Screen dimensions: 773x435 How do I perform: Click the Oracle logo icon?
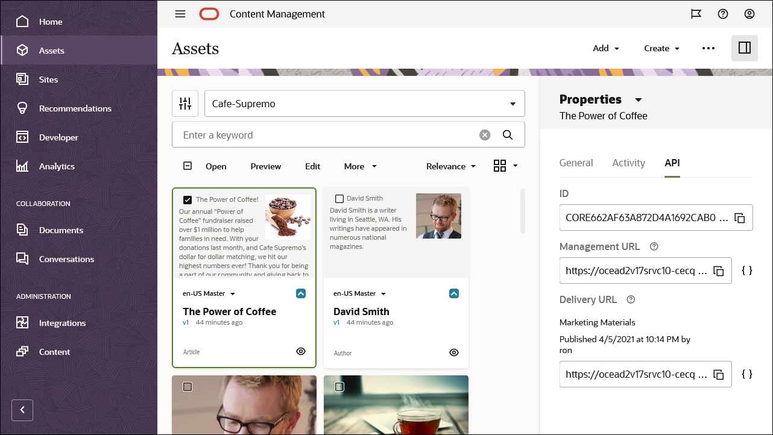[x=209, y=14]
